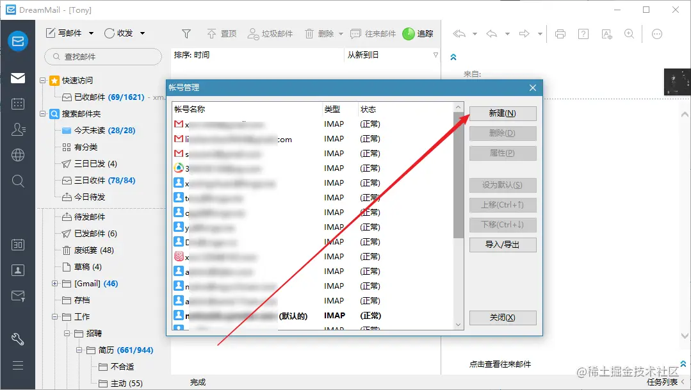This screenshot has height=390, width=691.
Task: Click the 帐号名称 column header
Action: pyautogui.click(x=247, y=109)
